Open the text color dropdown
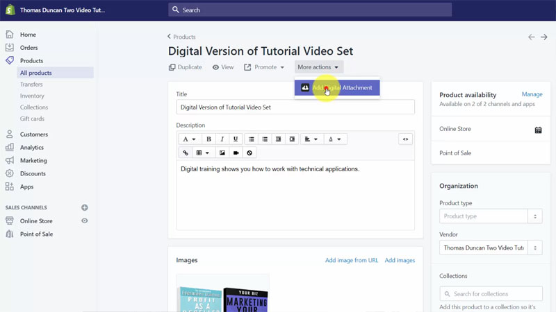 click(x=334, y=139)
